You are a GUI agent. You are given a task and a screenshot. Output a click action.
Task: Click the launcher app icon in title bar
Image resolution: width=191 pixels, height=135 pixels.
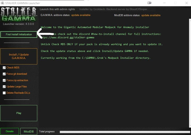pos(3,3)
